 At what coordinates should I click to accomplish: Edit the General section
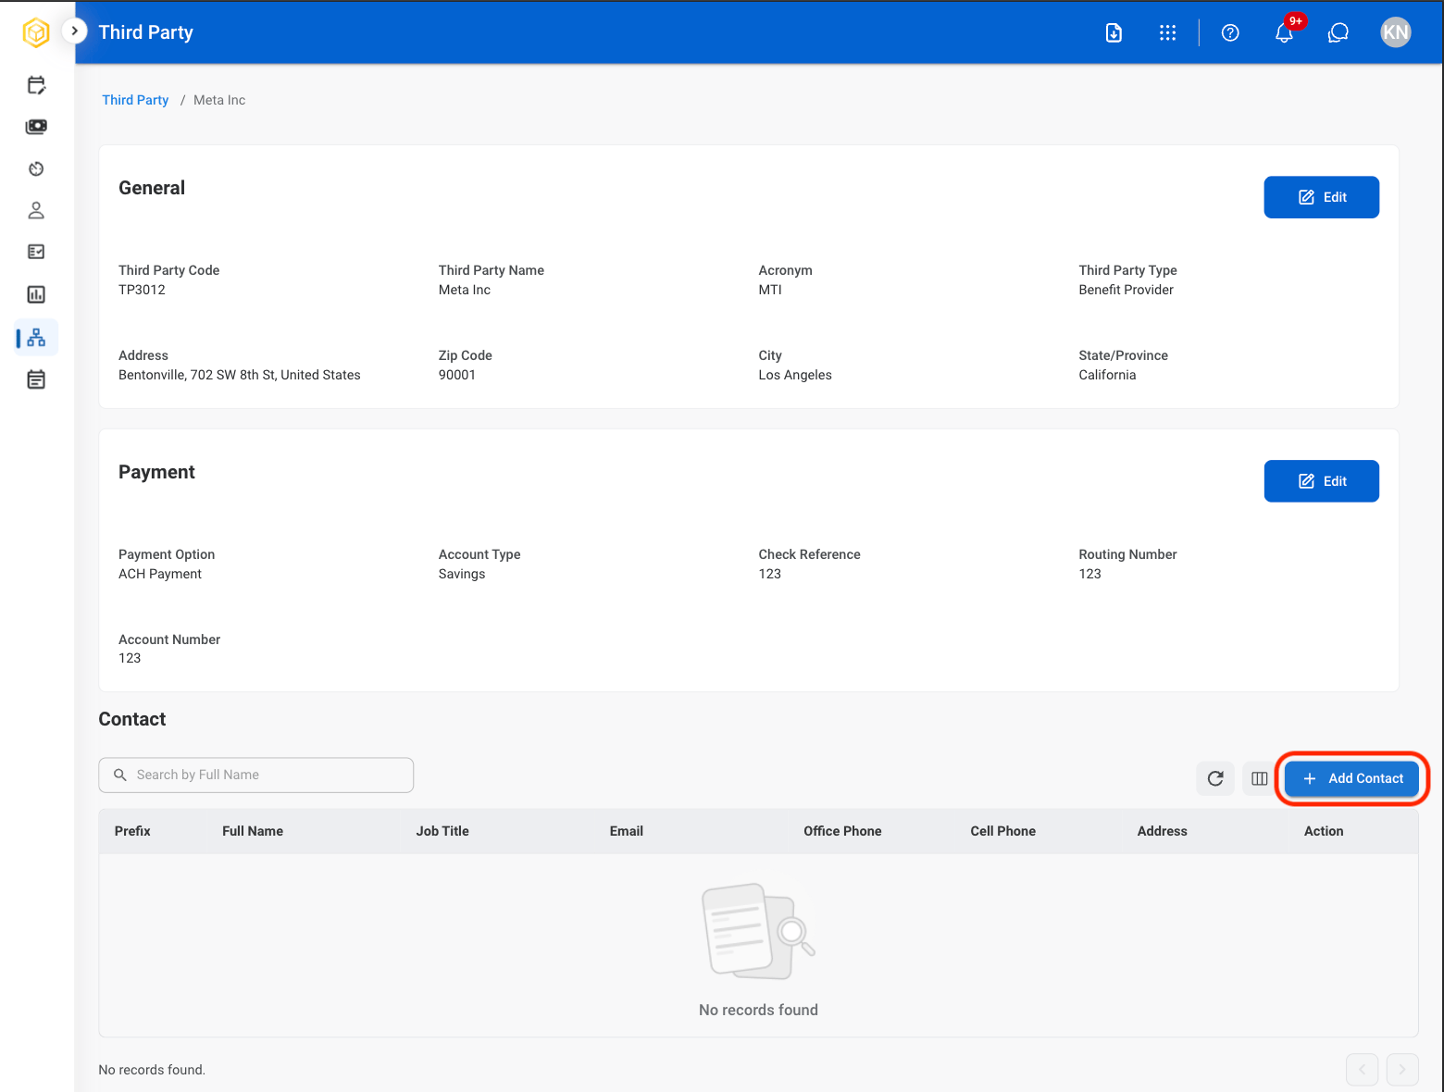click(x=1321, y=197)
